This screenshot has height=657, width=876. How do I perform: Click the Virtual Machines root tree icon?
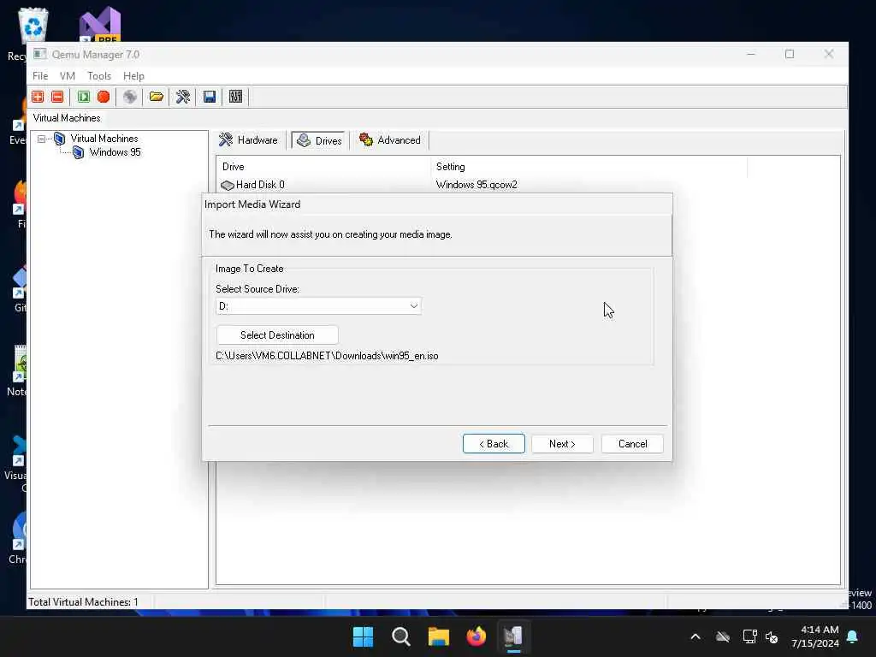tap(60, 139)
